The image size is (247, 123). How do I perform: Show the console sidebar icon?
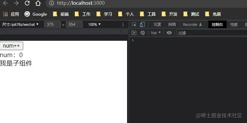coord(134,33)
